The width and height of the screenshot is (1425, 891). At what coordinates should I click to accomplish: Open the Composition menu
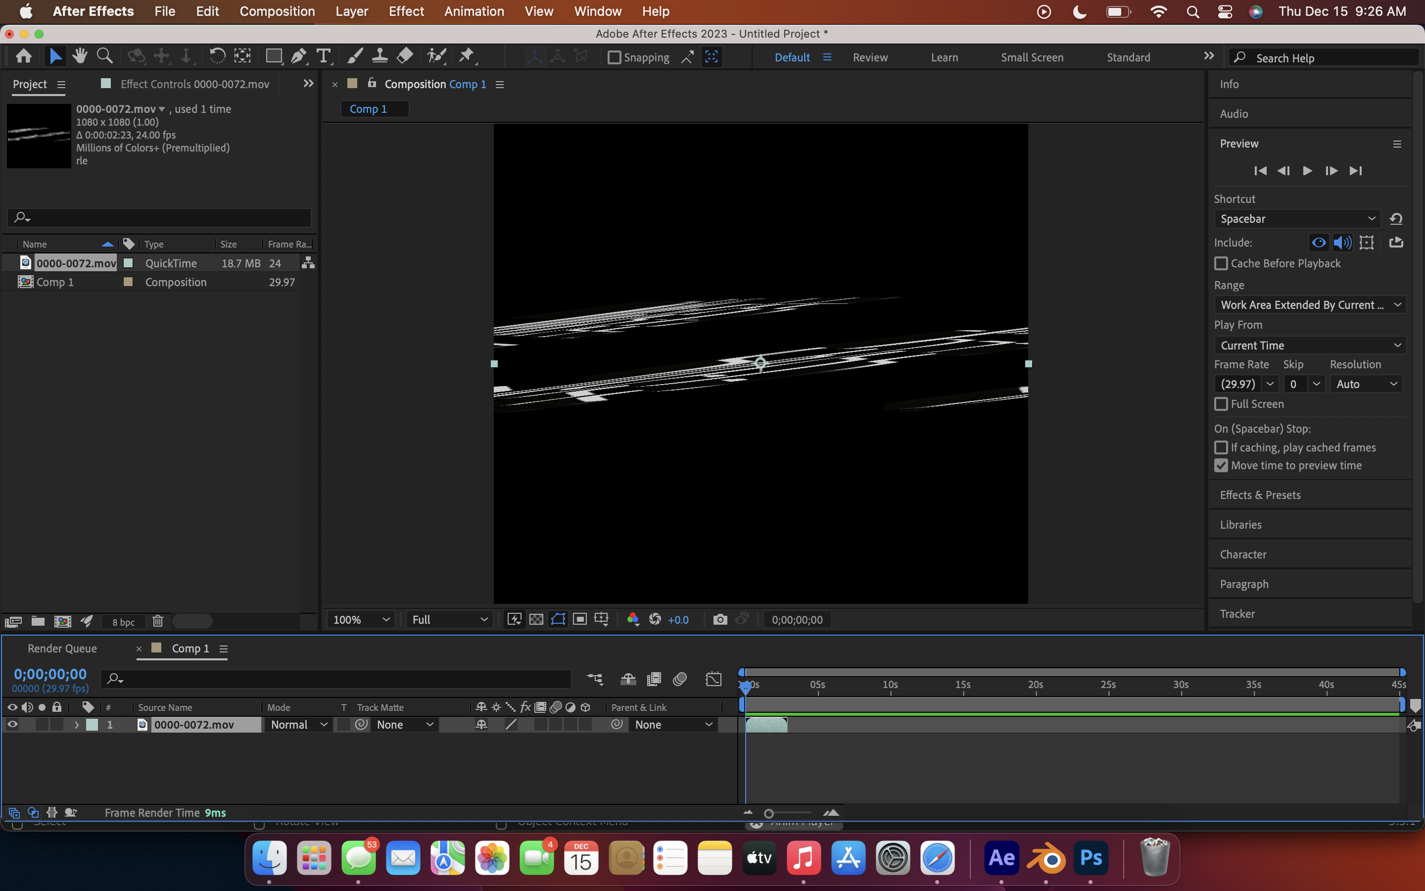coord(278,11)
